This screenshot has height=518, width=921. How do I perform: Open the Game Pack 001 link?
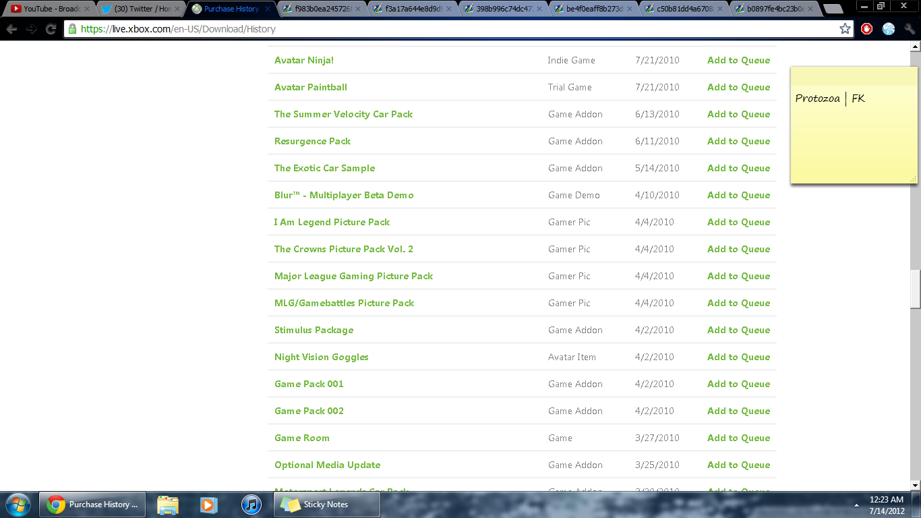pyautogui.click(x=309, y=384)
